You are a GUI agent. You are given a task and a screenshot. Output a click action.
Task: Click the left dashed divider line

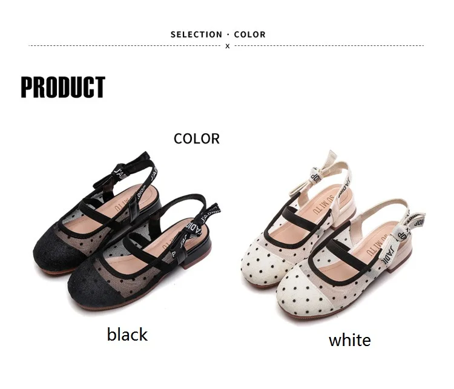[x=125, y=46]
